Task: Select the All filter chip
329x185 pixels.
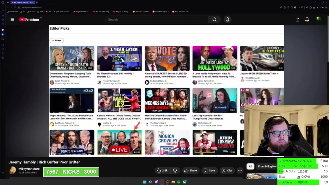Action: coord(250,166)
